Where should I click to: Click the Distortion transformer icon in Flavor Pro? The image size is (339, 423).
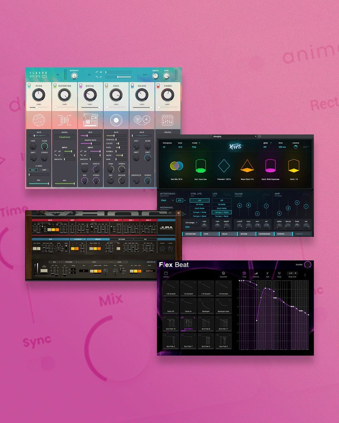pos(65,120)
